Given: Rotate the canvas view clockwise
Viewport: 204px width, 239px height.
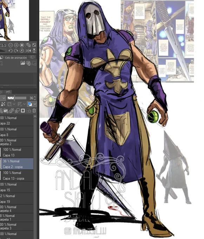Looking at the screenshot, I should 16,51.
